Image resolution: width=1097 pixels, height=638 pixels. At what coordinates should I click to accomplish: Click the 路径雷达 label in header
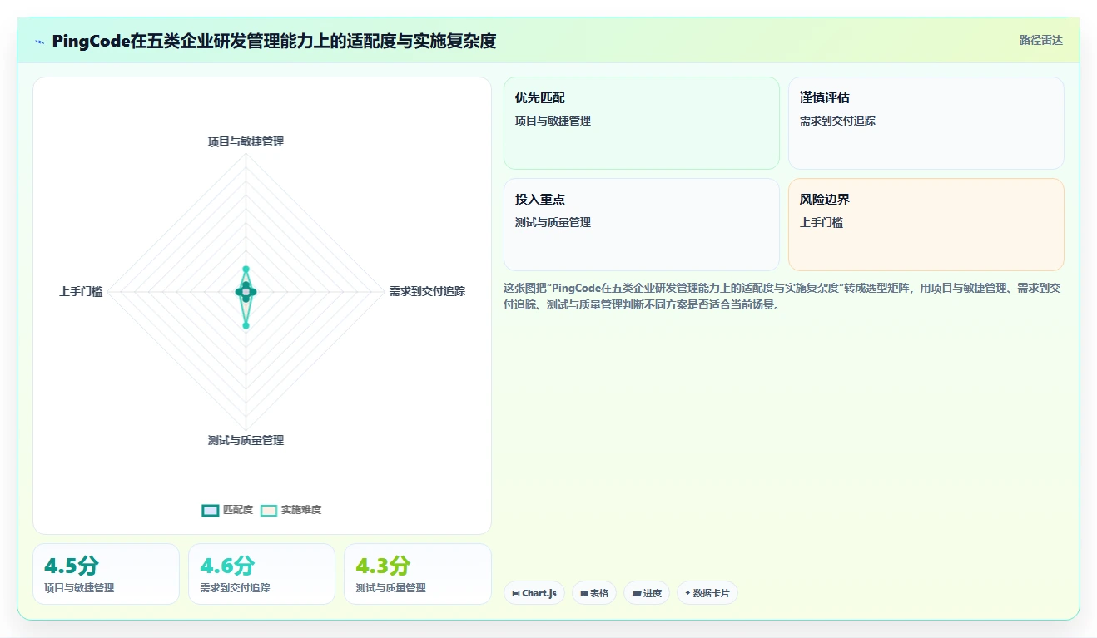click(x=1041, y=40)
